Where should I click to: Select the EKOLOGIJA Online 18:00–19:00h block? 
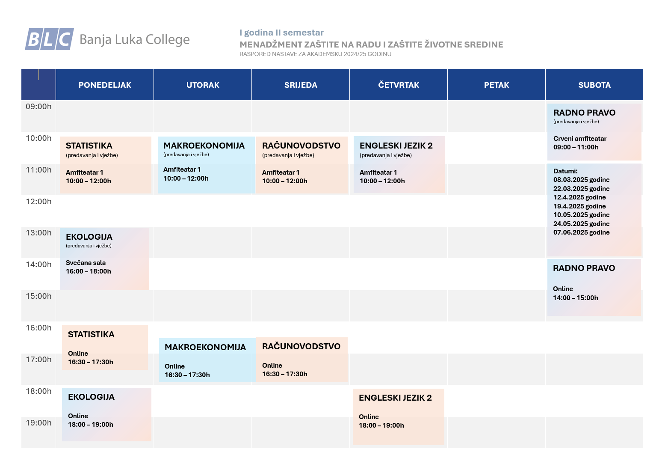tap(106, 414)
